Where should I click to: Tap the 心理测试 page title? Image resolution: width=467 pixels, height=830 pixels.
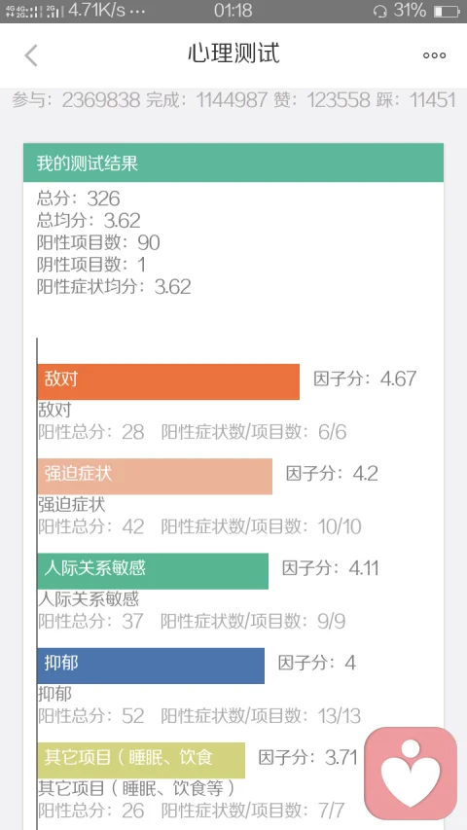233,54
